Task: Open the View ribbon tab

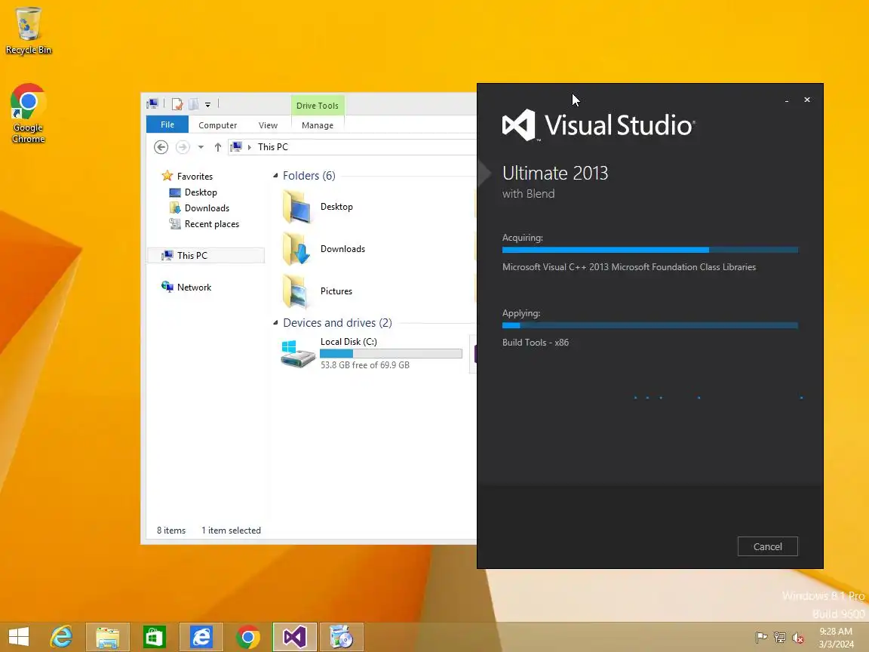Action: click(269, 125)
